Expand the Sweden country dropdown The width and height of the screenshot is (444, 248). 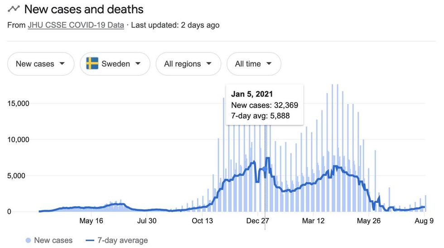tap(115, 64)
